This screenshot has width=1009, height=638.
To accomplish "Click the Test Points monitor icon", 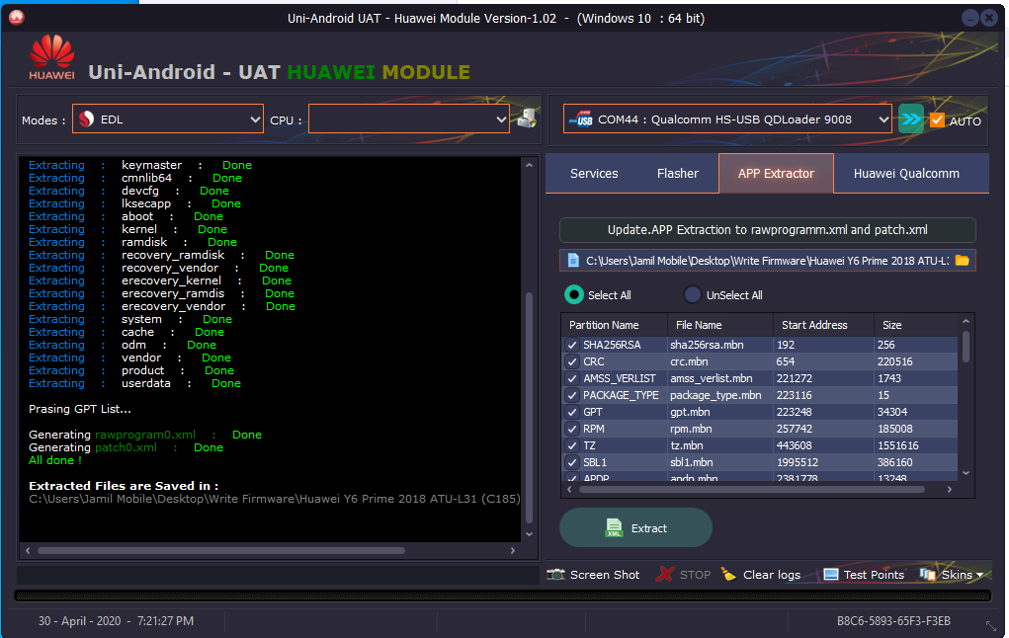I will click(831, 575).
